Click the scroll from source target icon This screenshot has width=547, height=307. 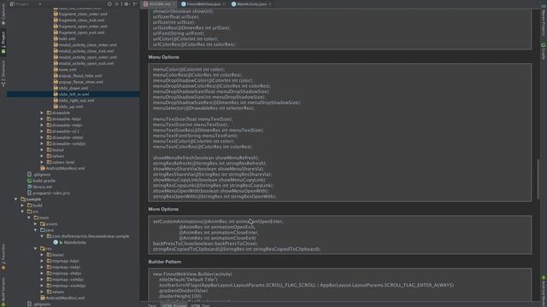tap(109, 3)
